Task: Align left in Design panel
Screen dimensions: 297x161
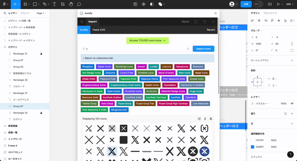Action: 252,21
